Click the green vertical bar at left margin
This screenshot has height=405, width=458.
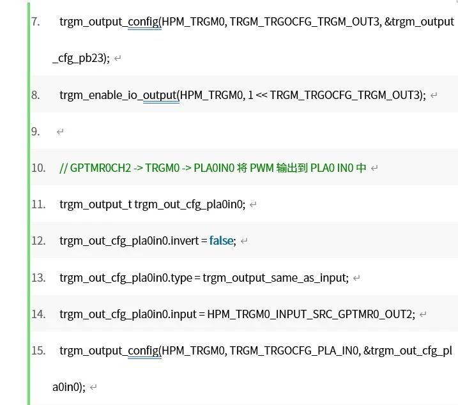[x=29, y=204]
